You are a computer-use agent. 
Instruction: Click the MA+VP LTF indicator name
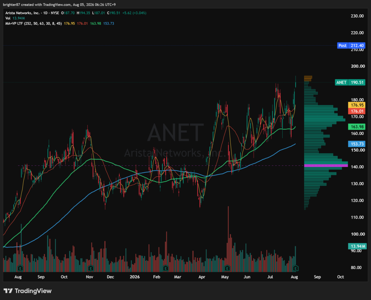(x=34, y=23)
